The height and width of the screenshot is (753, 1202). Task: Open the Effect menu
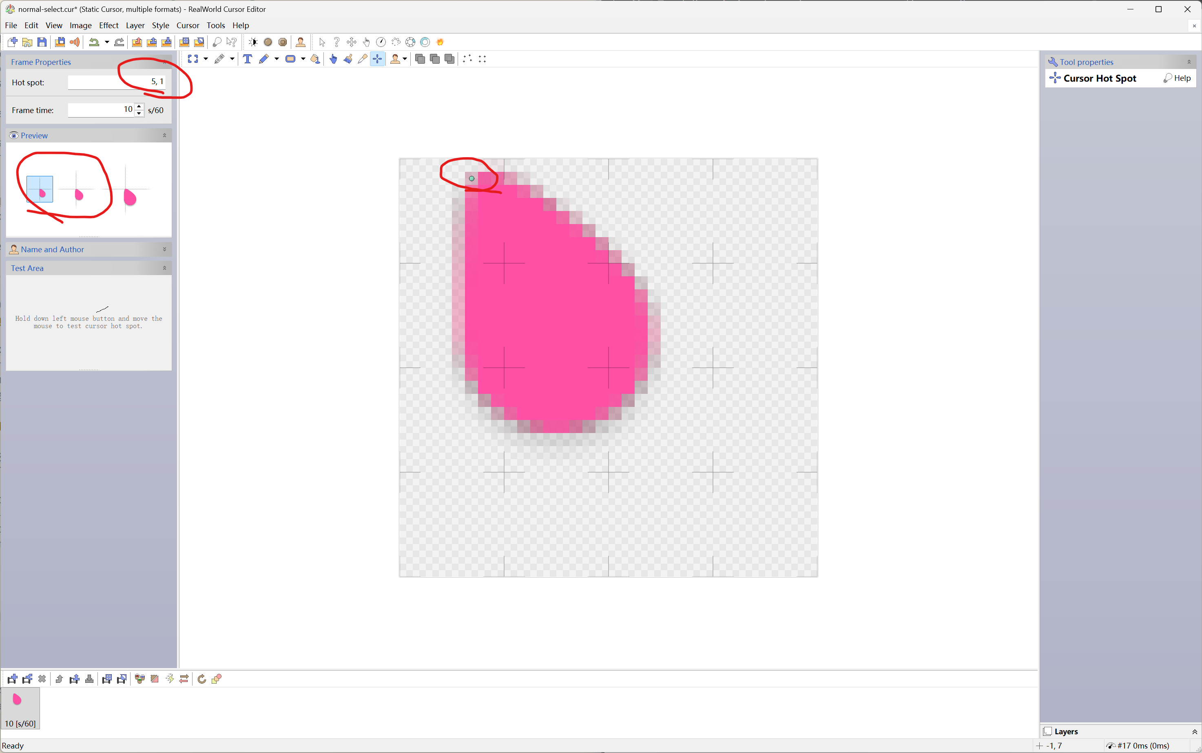pyautogui.click(x=108, y=25)
